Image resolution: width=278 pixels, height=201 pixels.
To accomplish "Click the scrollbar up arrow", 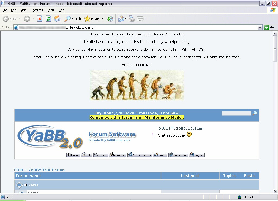I will coord(275,33).
